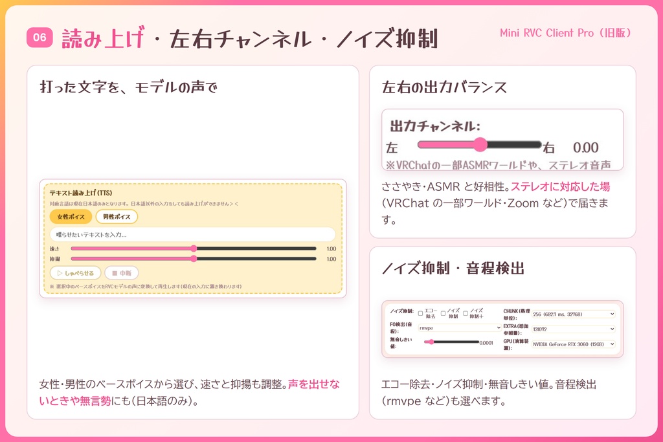Adjust the 出力チャンネル left-right slider
Screen dimensions: 663x442
click(x=480, y=145)
